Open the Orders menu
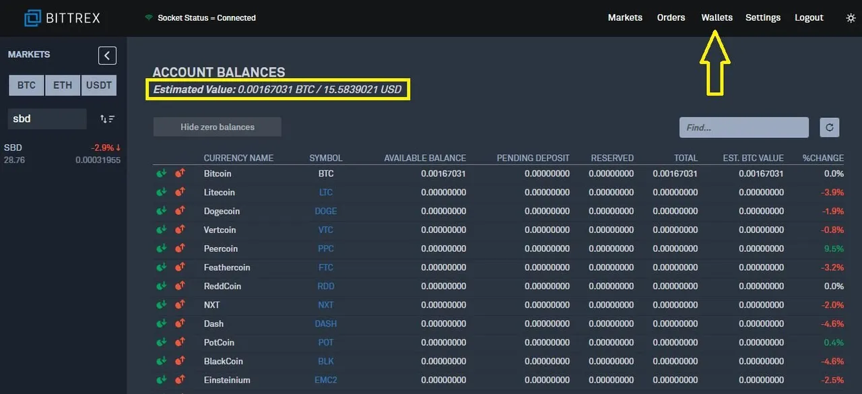Image resolution: width=862 pixels, height=394 pixels. pos(671,18)
